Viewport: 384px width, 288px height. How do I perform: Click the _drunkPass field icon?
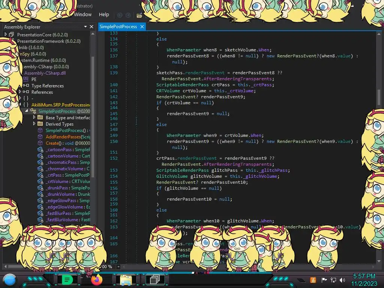40,187
